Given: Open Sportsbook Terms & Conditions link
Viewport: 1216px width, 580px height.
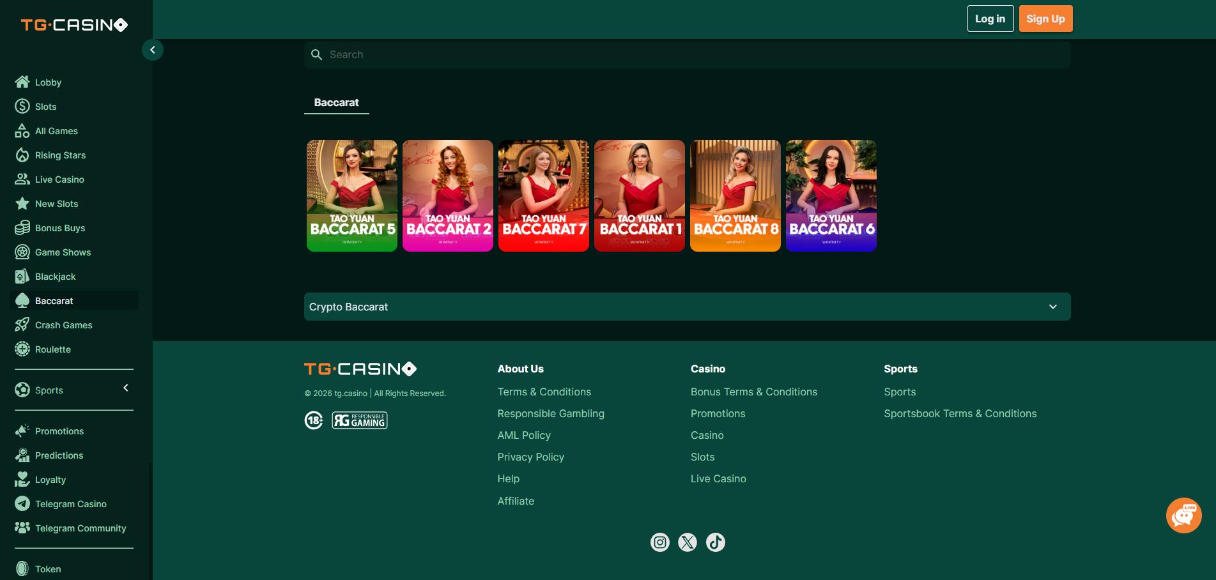Looking at the screenshot, I should point(960,413).
